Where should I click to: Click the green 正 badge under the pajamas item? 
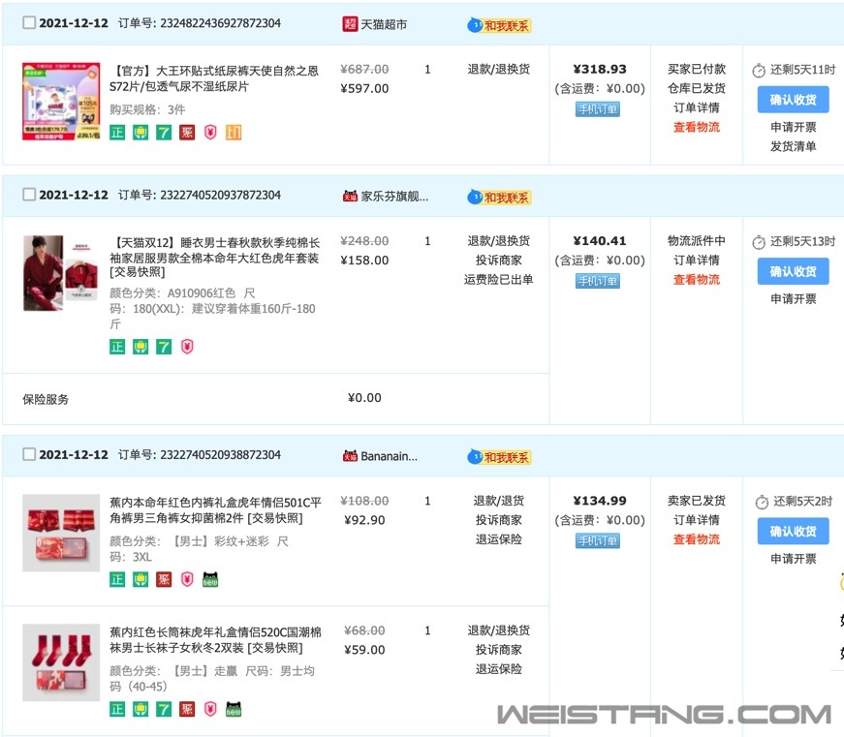(x=117, y=347)
